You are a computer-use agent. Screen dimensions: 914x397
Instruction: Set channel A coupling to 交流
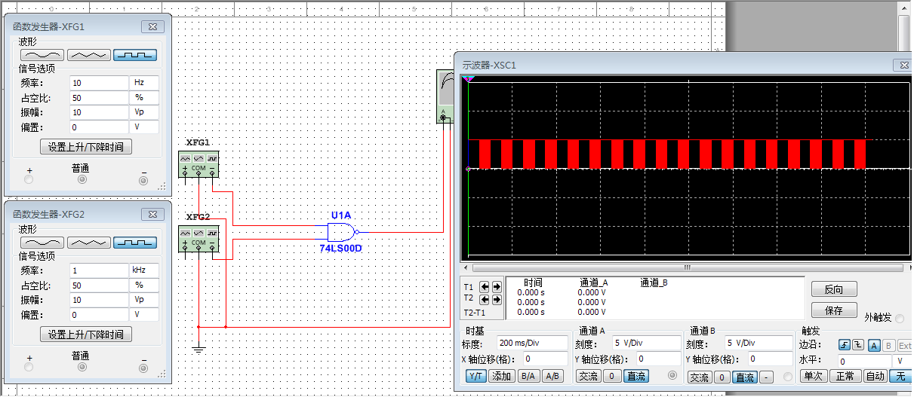tap(589, 376)
